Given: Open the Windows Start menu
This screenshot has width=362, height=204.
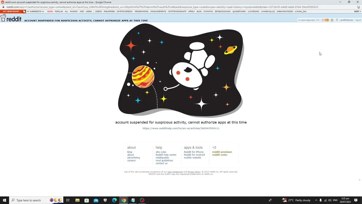Looking at the screenshot, I should coord(4,200).
